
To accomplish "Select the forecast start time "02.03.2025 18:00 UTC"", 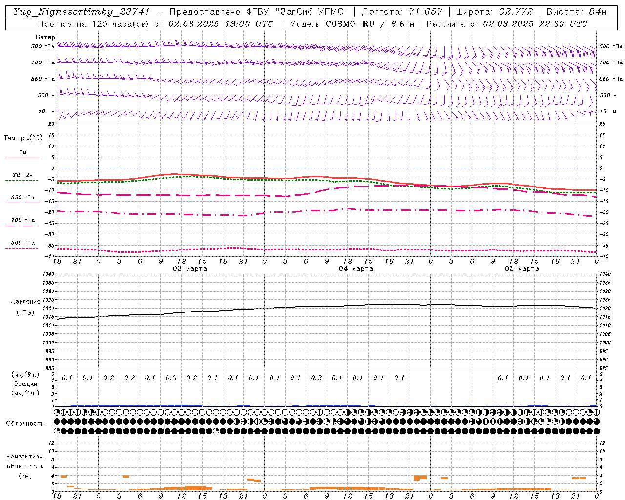I will [x=221, y=24].
